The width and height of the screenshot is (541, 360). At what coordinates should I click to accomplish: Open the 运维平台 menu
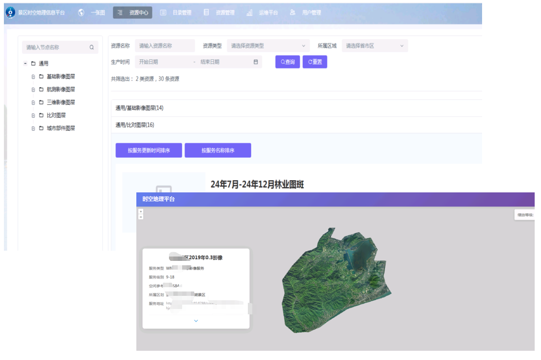tap(268, 13)
